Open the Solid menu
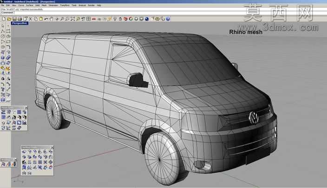Screen dimensions: 327x188 pyautogui.click(x=38, y=5)
